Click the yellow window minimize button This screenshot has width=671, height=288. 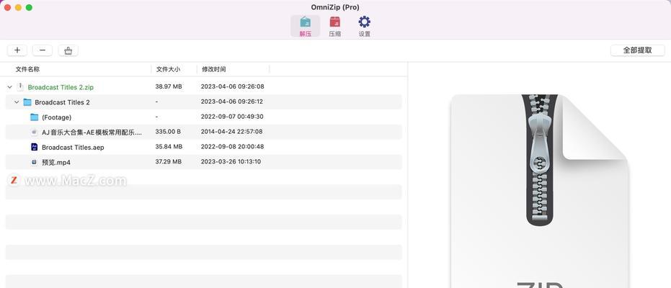coord(18,7)
